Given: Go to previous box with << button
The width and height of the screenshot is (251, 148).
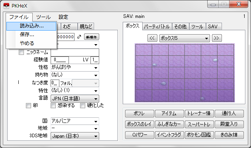Looking at the screenshot, I should click(x=152, y=38).
